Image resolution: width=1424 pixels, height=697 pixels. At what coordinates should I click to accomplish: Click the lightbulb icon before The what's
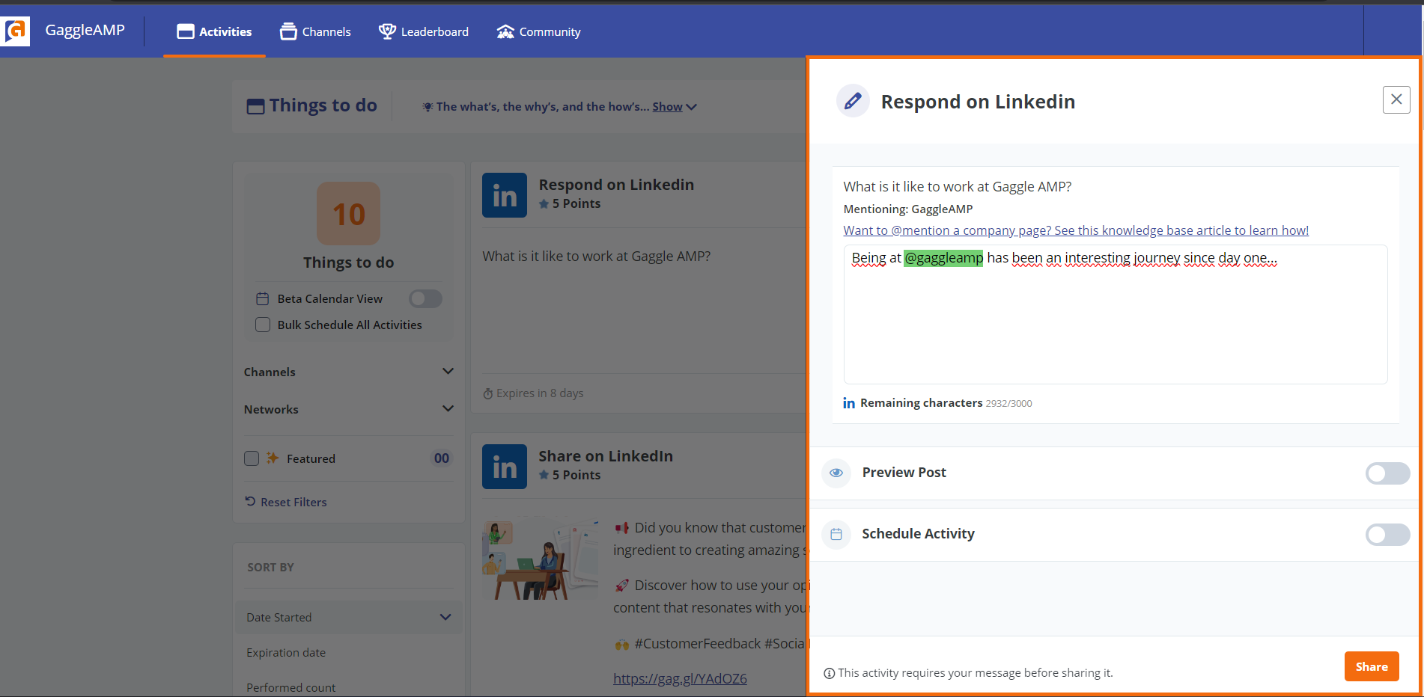(427, 107)
